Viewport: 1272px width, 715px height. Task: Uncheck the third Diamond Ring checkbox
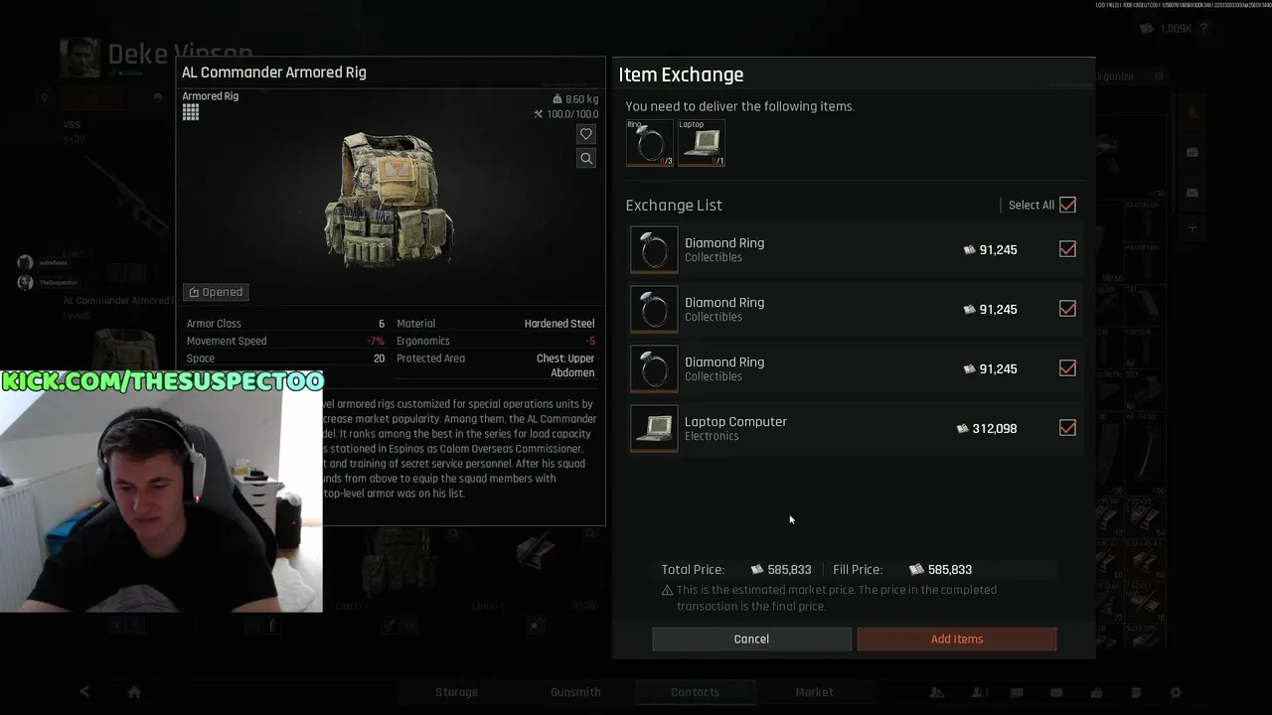[1067, 368]
